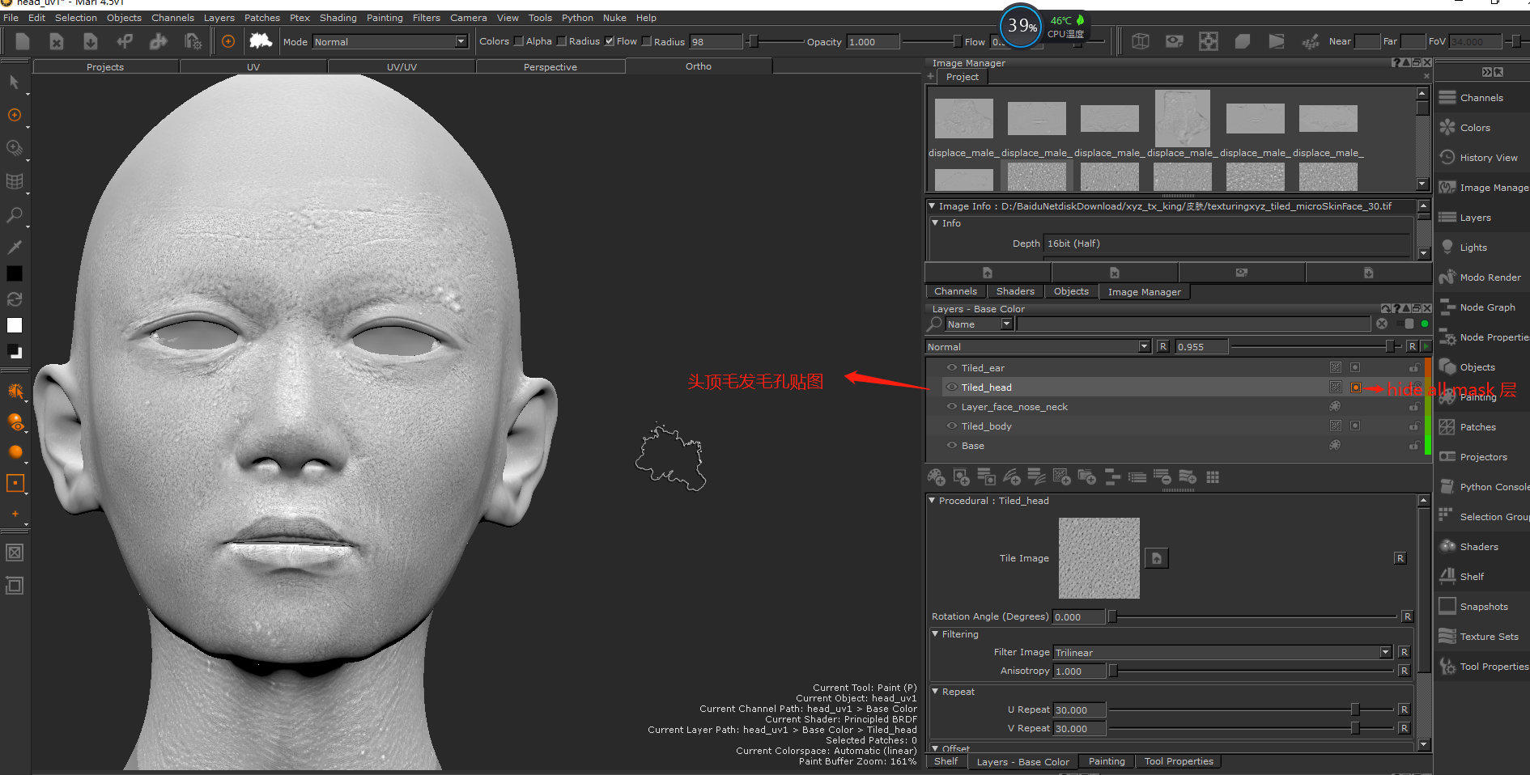Select the brush tip splat icon
The height and width of the screenshot is (775, 1530).
tap(260, 41)
